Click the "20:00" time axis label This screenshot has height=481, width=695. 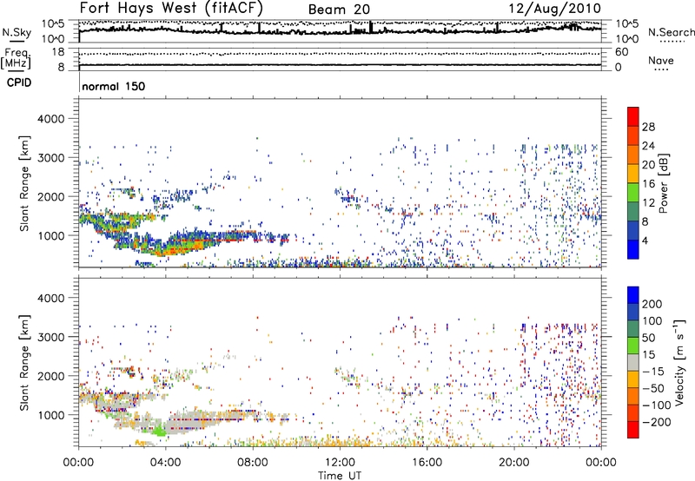tap(514, 463)
